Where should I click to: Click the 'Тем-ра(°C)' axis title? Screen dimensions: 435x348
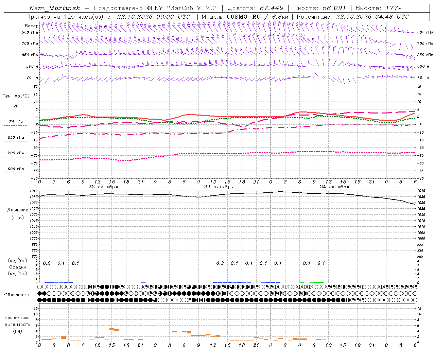click(x=16, y=96)
